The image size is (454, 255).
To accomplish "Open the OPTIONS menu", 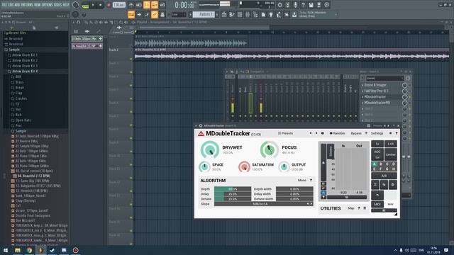I will [x=48, y=5].
